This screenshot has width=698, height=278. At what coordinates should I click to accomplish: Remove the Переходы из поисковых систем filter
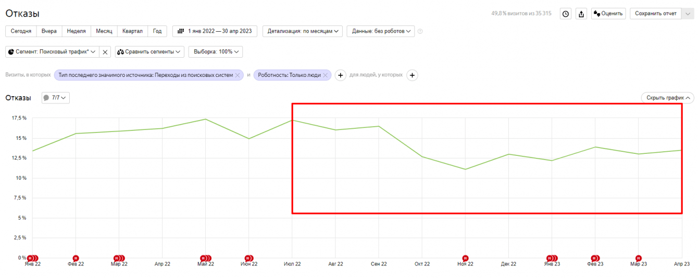pyautogui.click(x=238, y=75)
